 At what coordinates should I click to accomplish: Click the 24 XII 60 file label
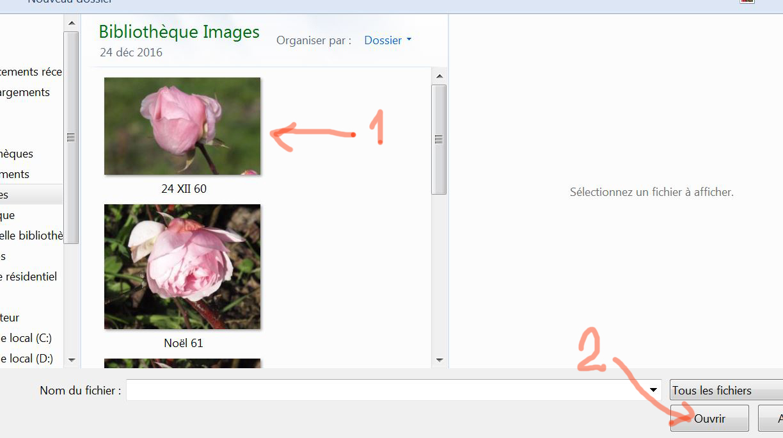pos(184,189)
